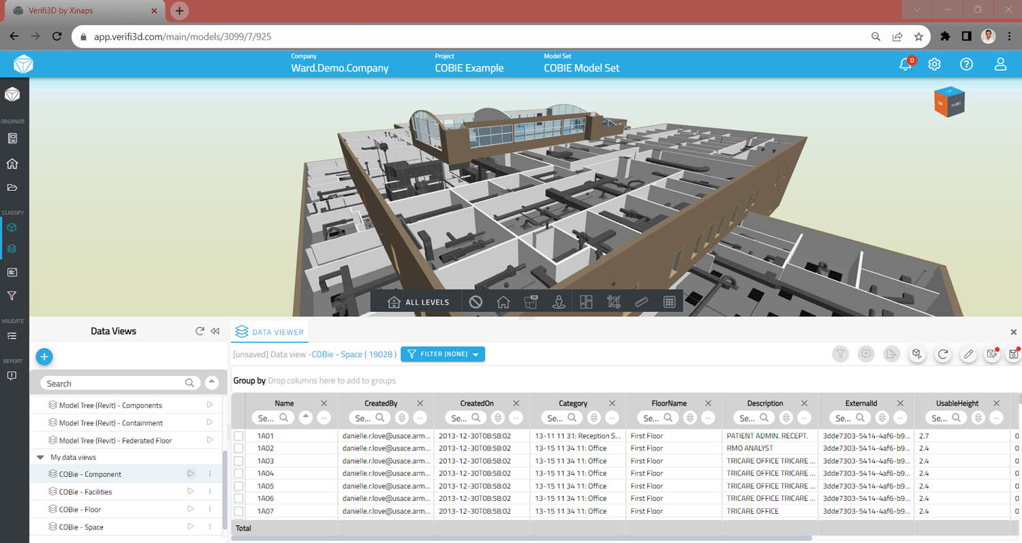Select the checkbox for row 1A07
The image size is (1022, 543).
[x=240, y=511]
